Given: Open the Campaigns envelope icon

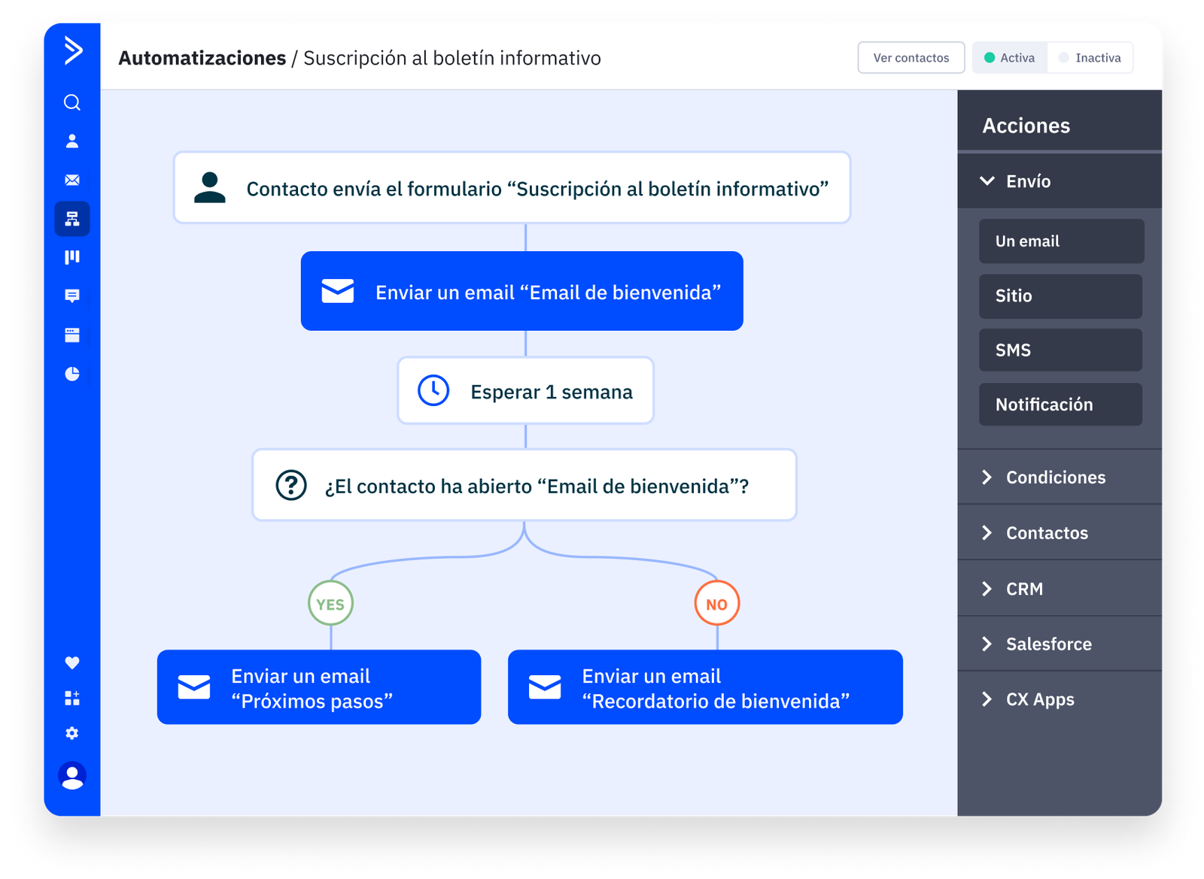Looking at the screenshot, I should point(72,180).
